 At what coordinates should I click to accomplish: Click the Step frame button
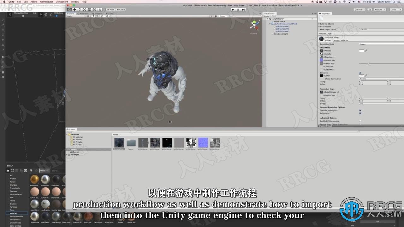pyautogui.click(x=243, y=9)
